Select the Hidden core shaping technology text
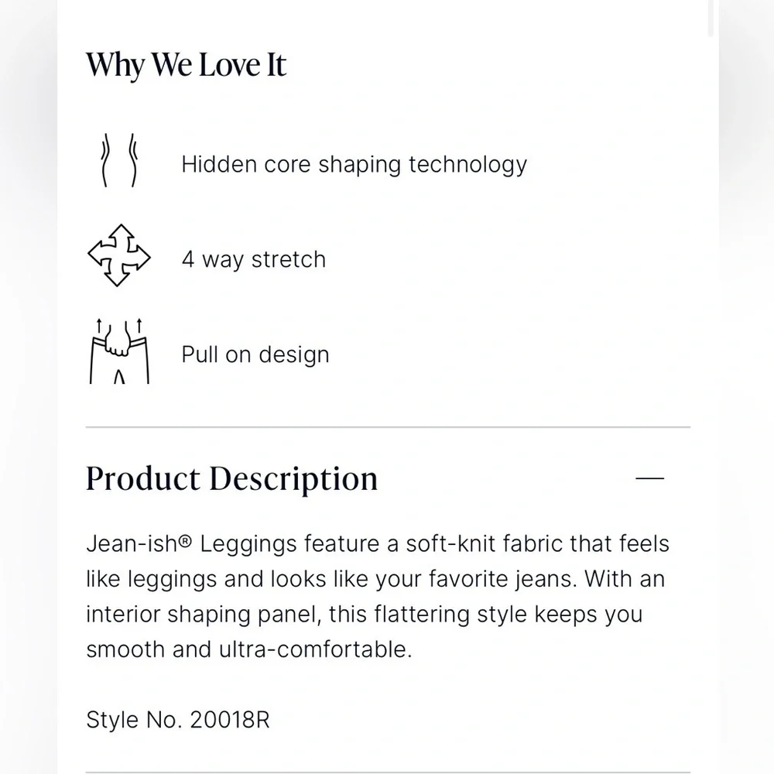 [x=354, y=164]
